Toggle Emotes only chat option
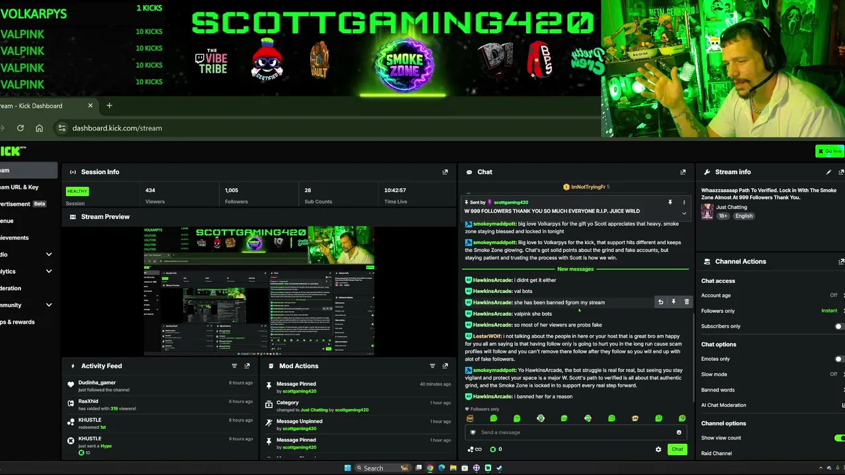 click(840, 360)
